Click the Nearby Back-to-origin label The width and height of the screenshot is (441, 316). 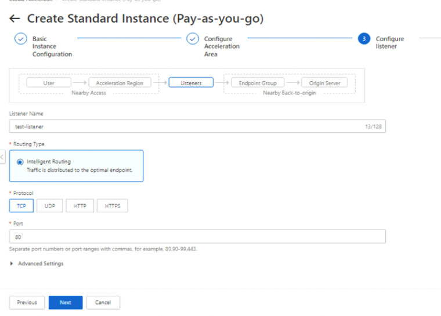[290, 93]
